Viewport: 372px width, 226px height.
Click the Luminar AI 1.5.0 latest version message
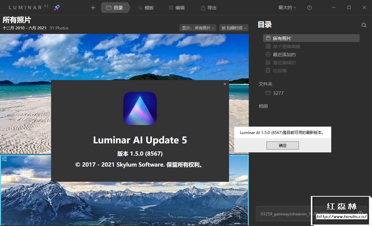click(282, 133)
